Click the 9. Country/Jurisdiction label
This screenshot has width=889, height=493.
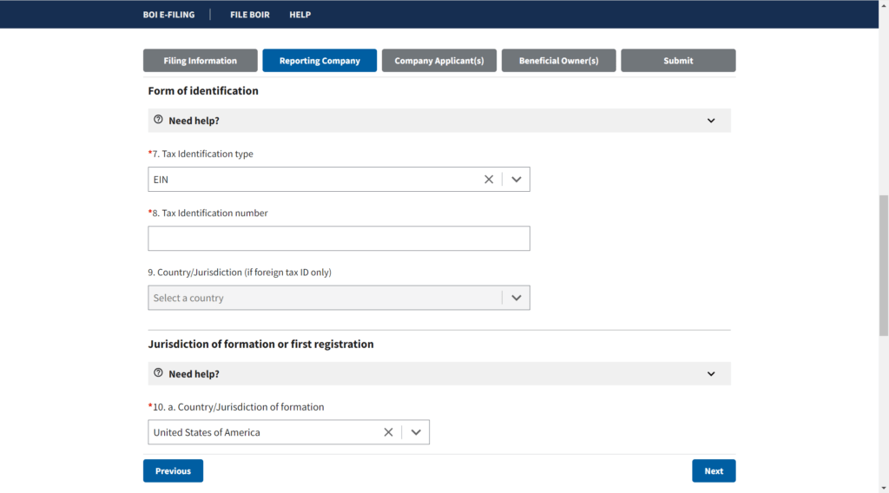pos(240,272)
